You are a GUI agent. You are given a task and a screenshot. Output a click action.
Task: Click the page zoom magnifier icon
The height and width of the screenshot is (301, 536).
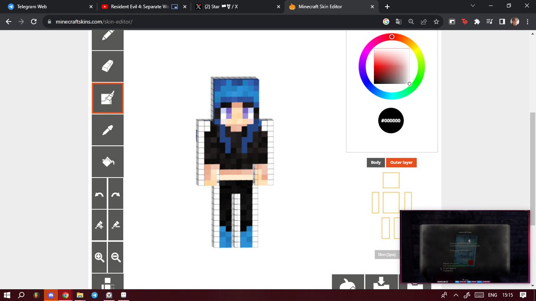coord(411,21)
